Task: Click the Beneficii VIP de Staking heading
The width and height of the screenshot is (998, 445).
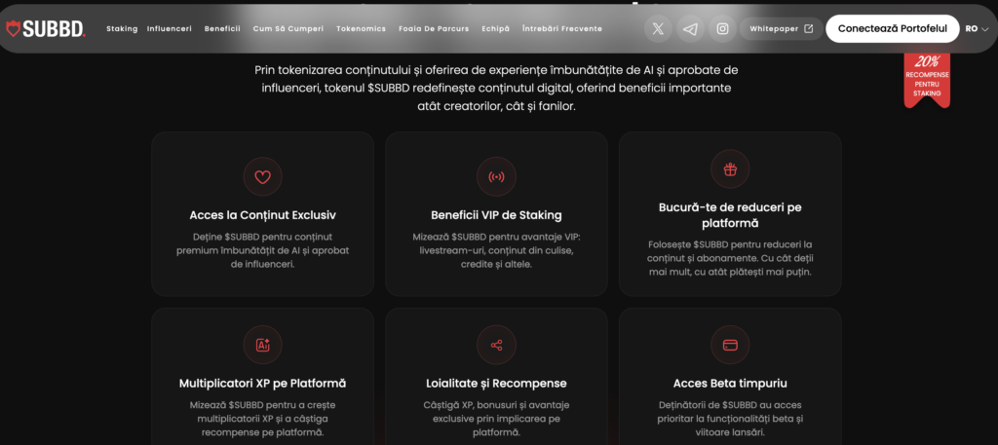Action: (496, 215)
